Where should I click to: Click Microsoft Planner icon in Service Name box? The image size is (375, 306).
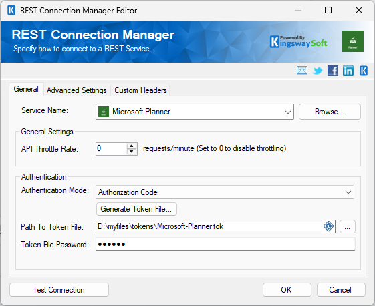pyautogui.click(x=104, y=112)
